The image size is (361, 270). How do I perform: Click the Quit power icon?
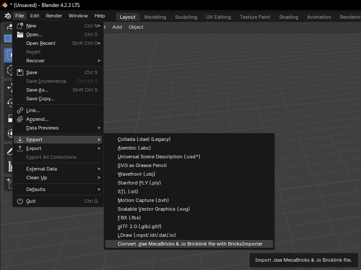click(20, 201)
